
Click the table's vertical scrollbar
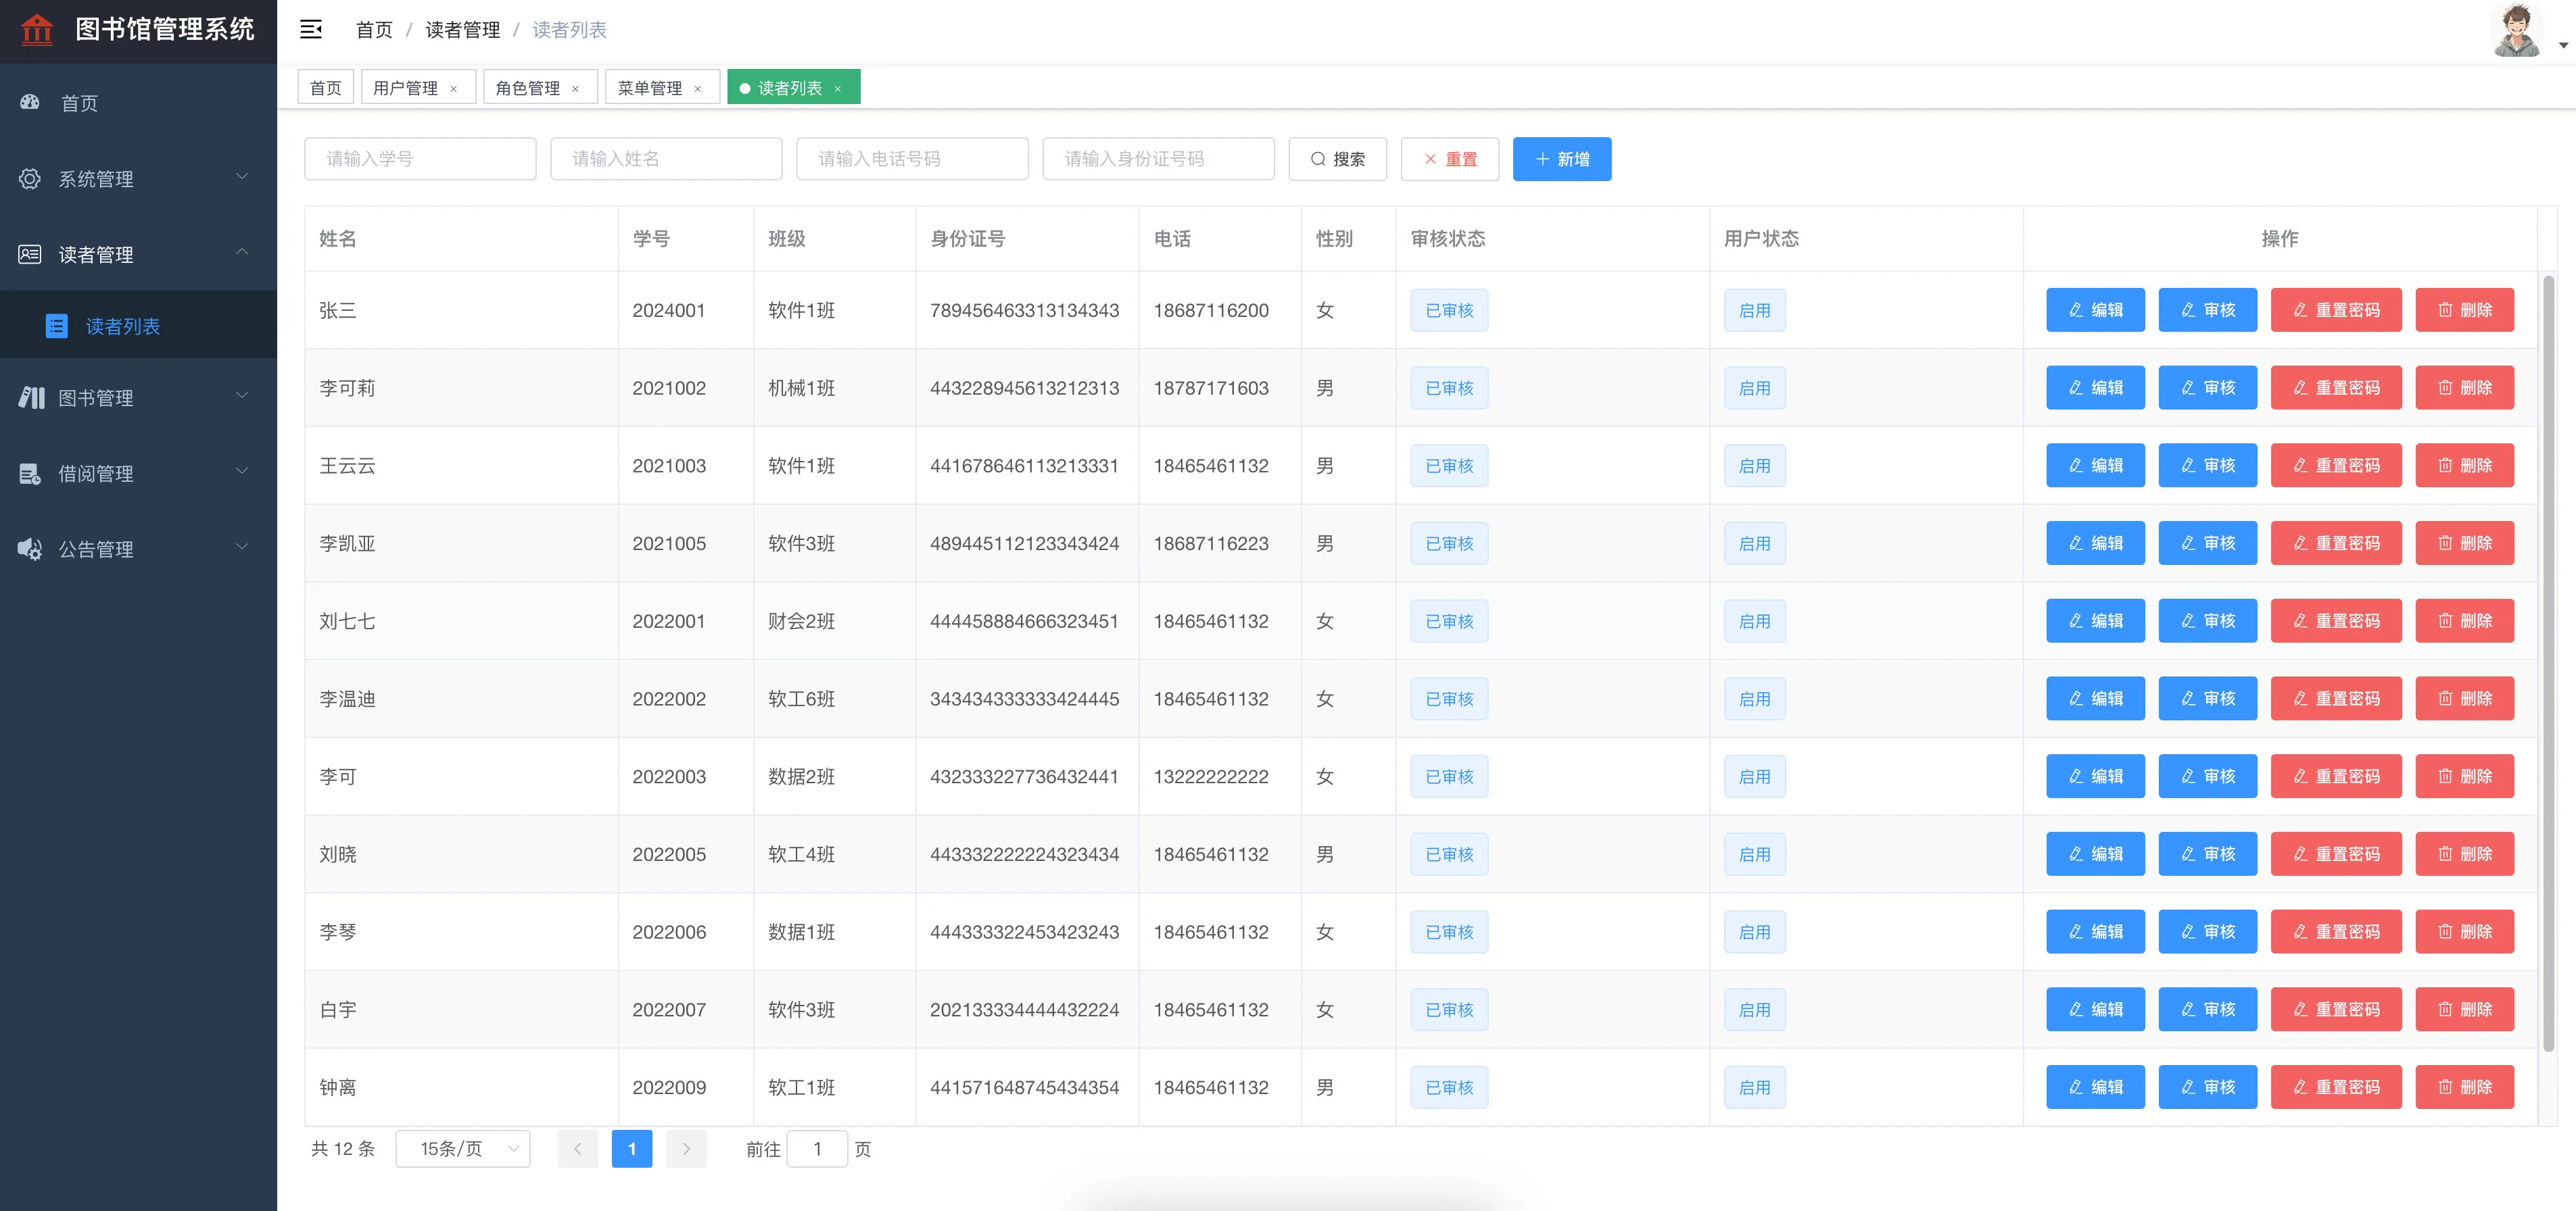tap(2548, 660)
